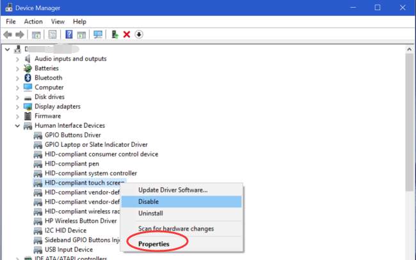Click the down-arrow Disable toolbar icon
416x260 pixels.
click(x=139, y=34)
